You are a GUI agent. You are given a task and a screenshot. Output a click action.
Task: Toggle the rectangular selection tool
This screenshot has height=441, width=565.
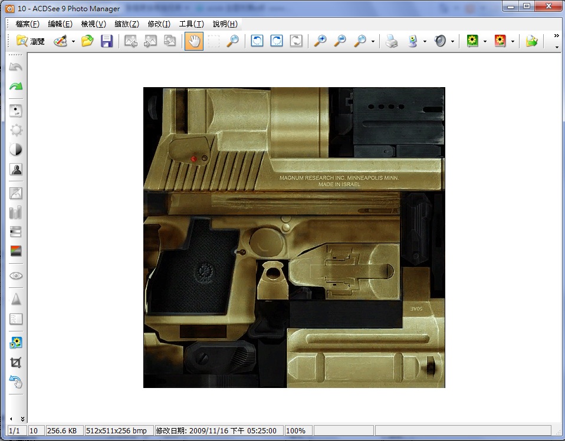[x=213, y=41]
